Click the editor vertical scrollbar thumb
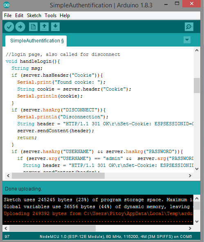 click(x=197, y=86)
